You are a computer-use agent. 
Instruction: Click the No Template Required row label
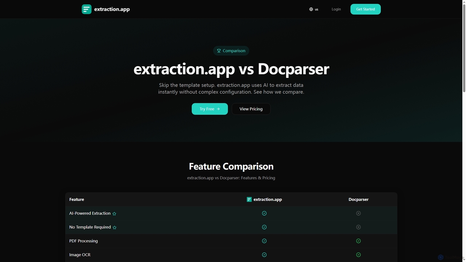click(x=90, y=227)
